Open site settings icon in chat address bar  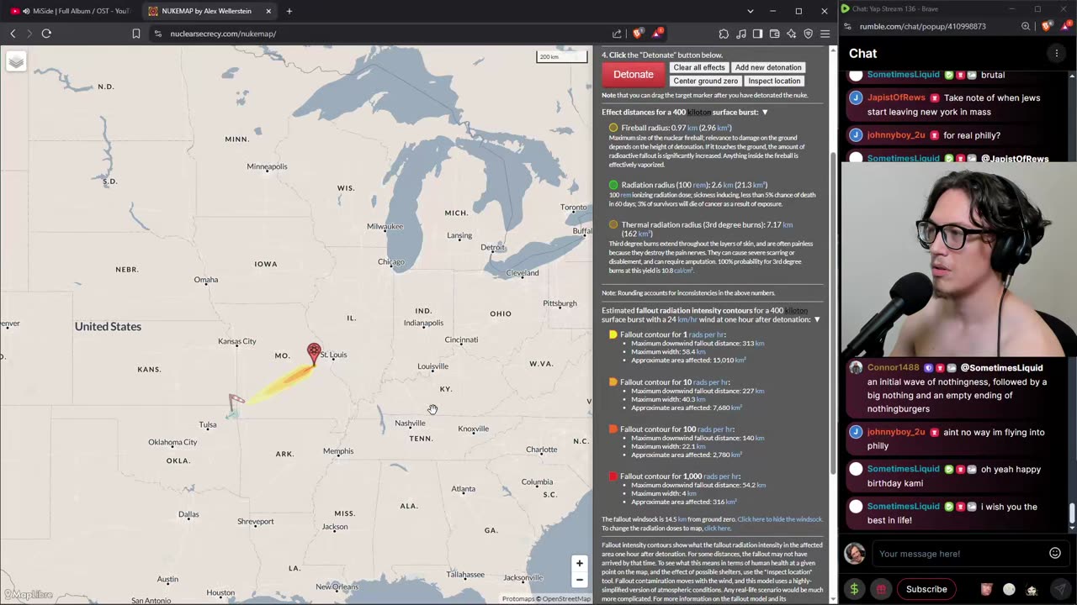[x=847, y=26]
